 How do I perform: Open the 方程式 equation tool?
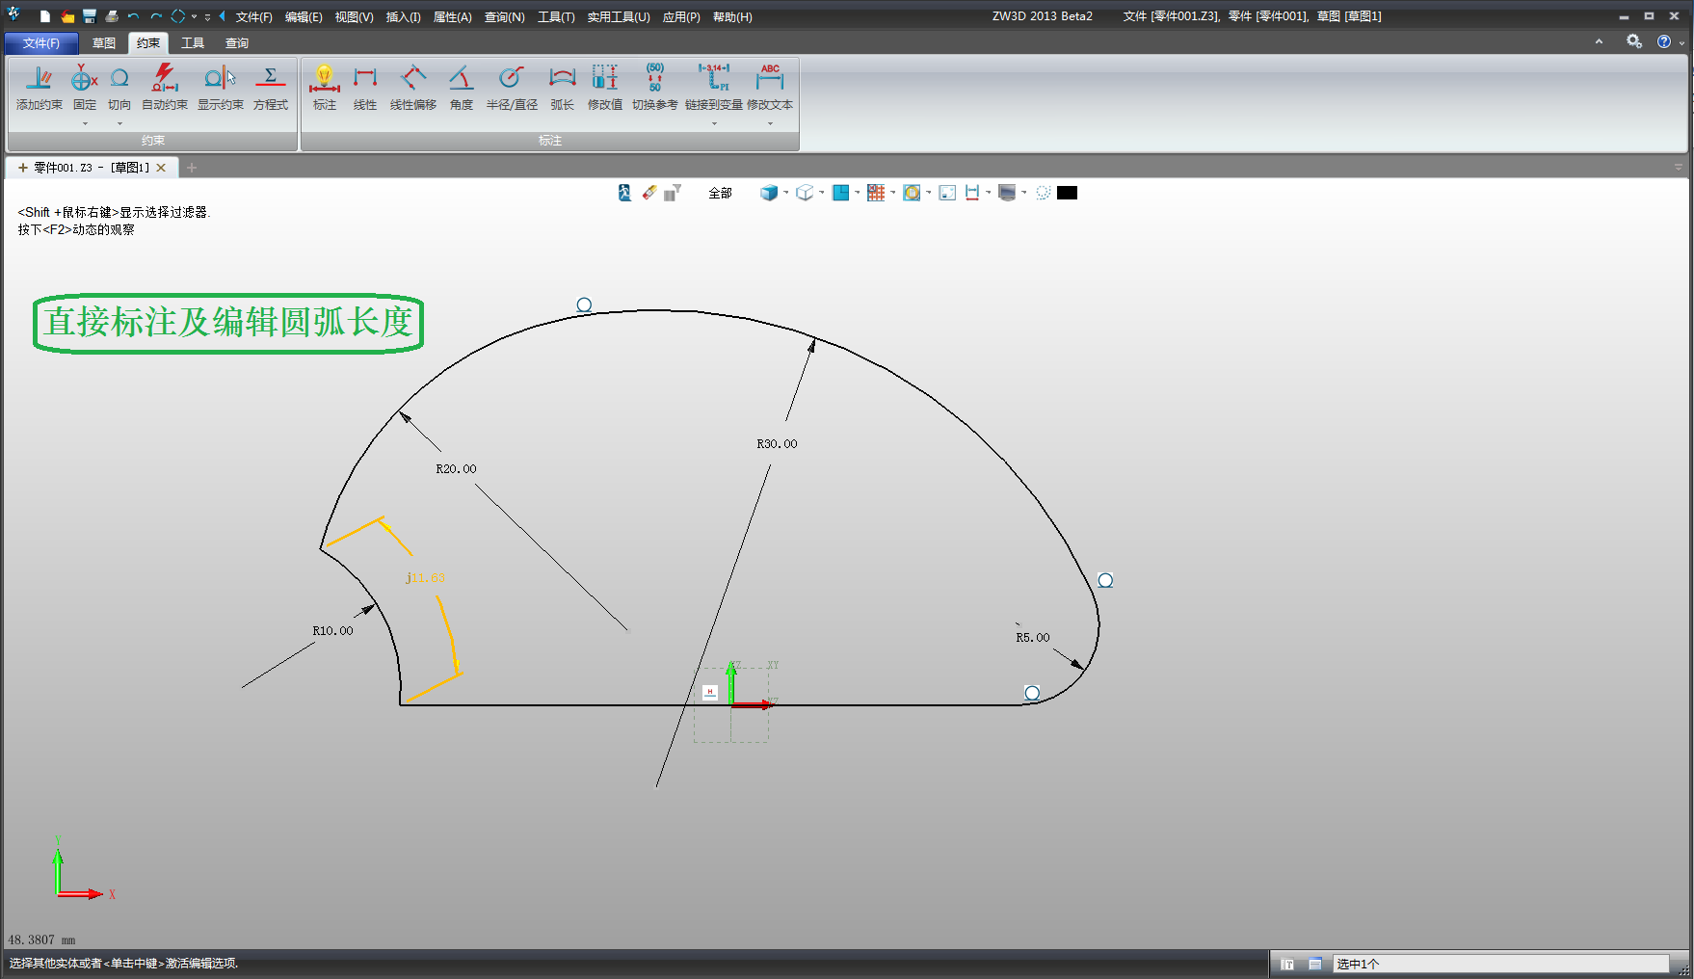click(270, 88)
